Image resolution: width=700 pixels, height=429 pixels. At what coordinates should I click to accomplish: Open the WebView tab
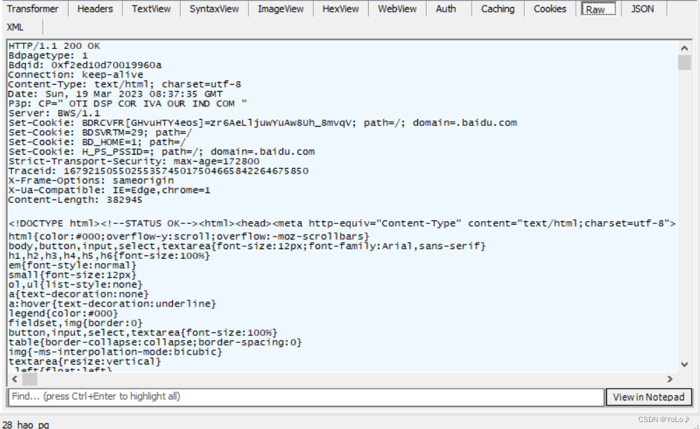point(397,9)
